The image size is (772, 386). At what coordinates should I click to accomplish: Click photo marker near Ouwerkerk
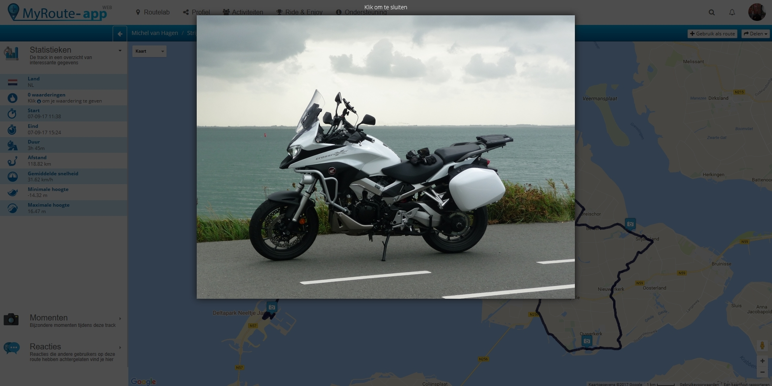pos(587,341)
